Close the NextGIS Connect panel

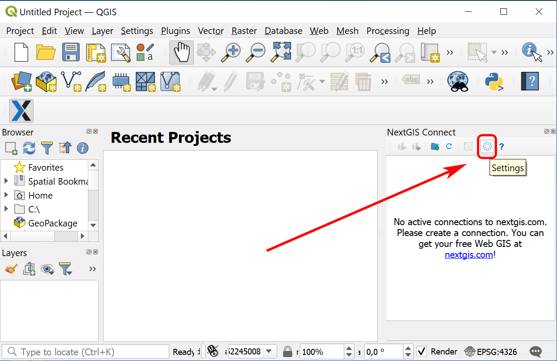point(553,132)
